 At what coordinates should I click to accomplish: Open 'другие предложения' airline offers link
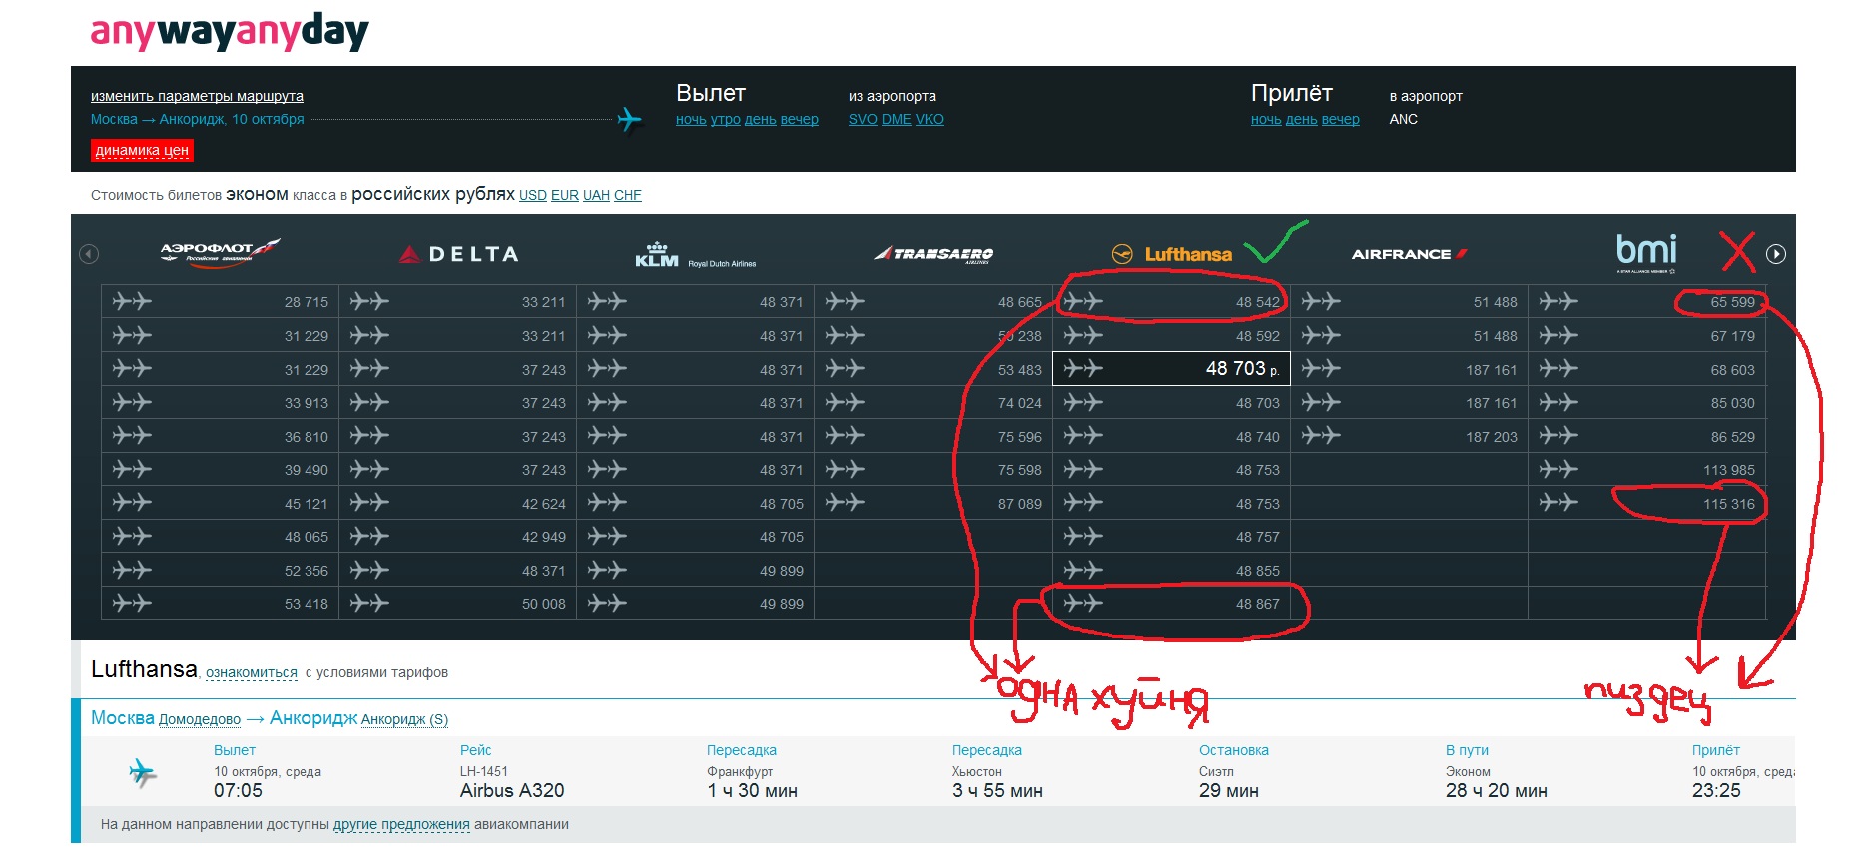click(x=401, y=825)
